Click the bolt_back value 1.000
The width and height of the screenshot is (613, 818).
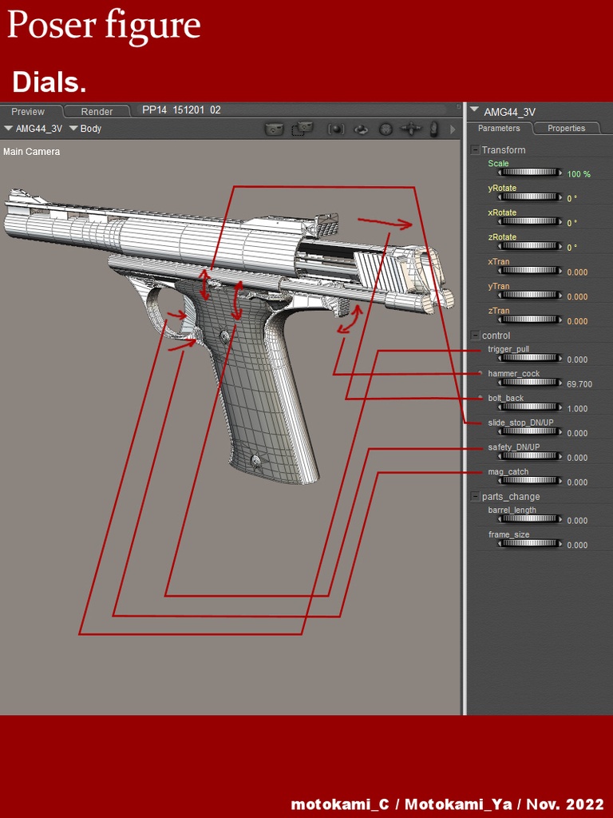577,409
